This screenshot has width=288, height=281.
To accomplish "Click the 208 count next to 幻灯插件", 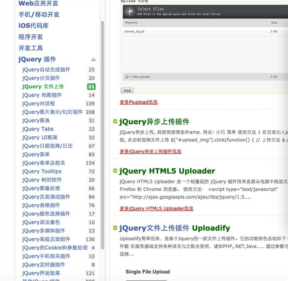I will pyautogui.click(x=90, y=112).
